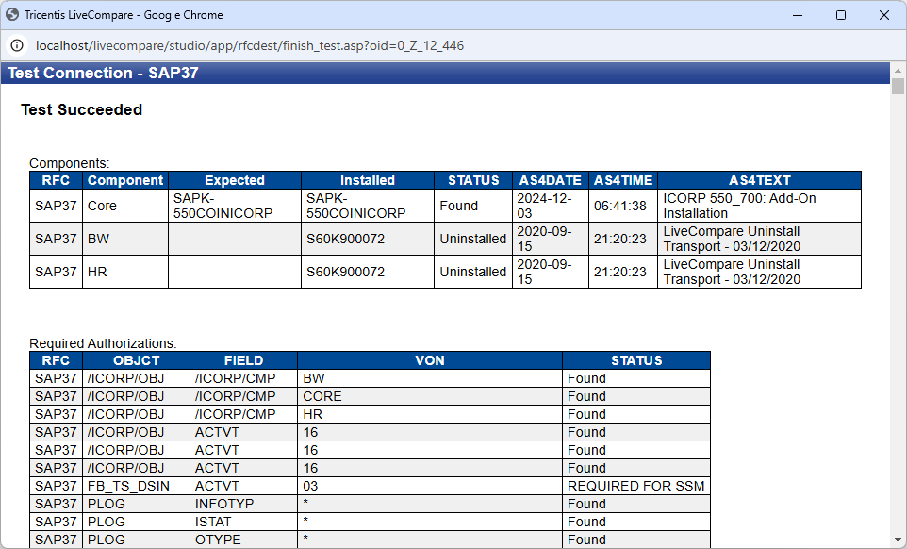Click the 'OTYPE' field cell

point(243,540)
